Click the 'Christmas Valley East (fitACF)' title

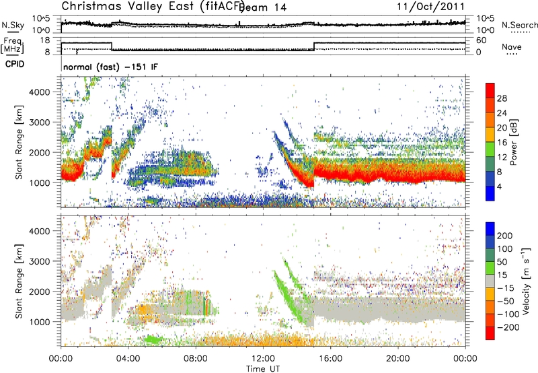coord(153,6)
